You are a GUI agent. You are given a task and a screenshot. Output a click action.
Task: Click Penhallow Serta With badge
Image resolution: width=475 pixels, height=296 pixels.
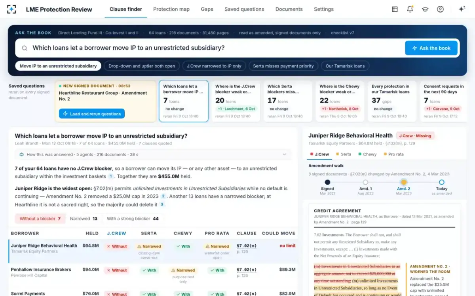(x=149, y=270)
